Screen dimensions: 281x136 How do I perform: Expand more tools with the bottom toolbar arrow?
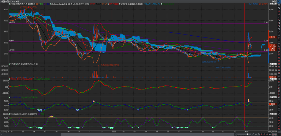(279, 134)
